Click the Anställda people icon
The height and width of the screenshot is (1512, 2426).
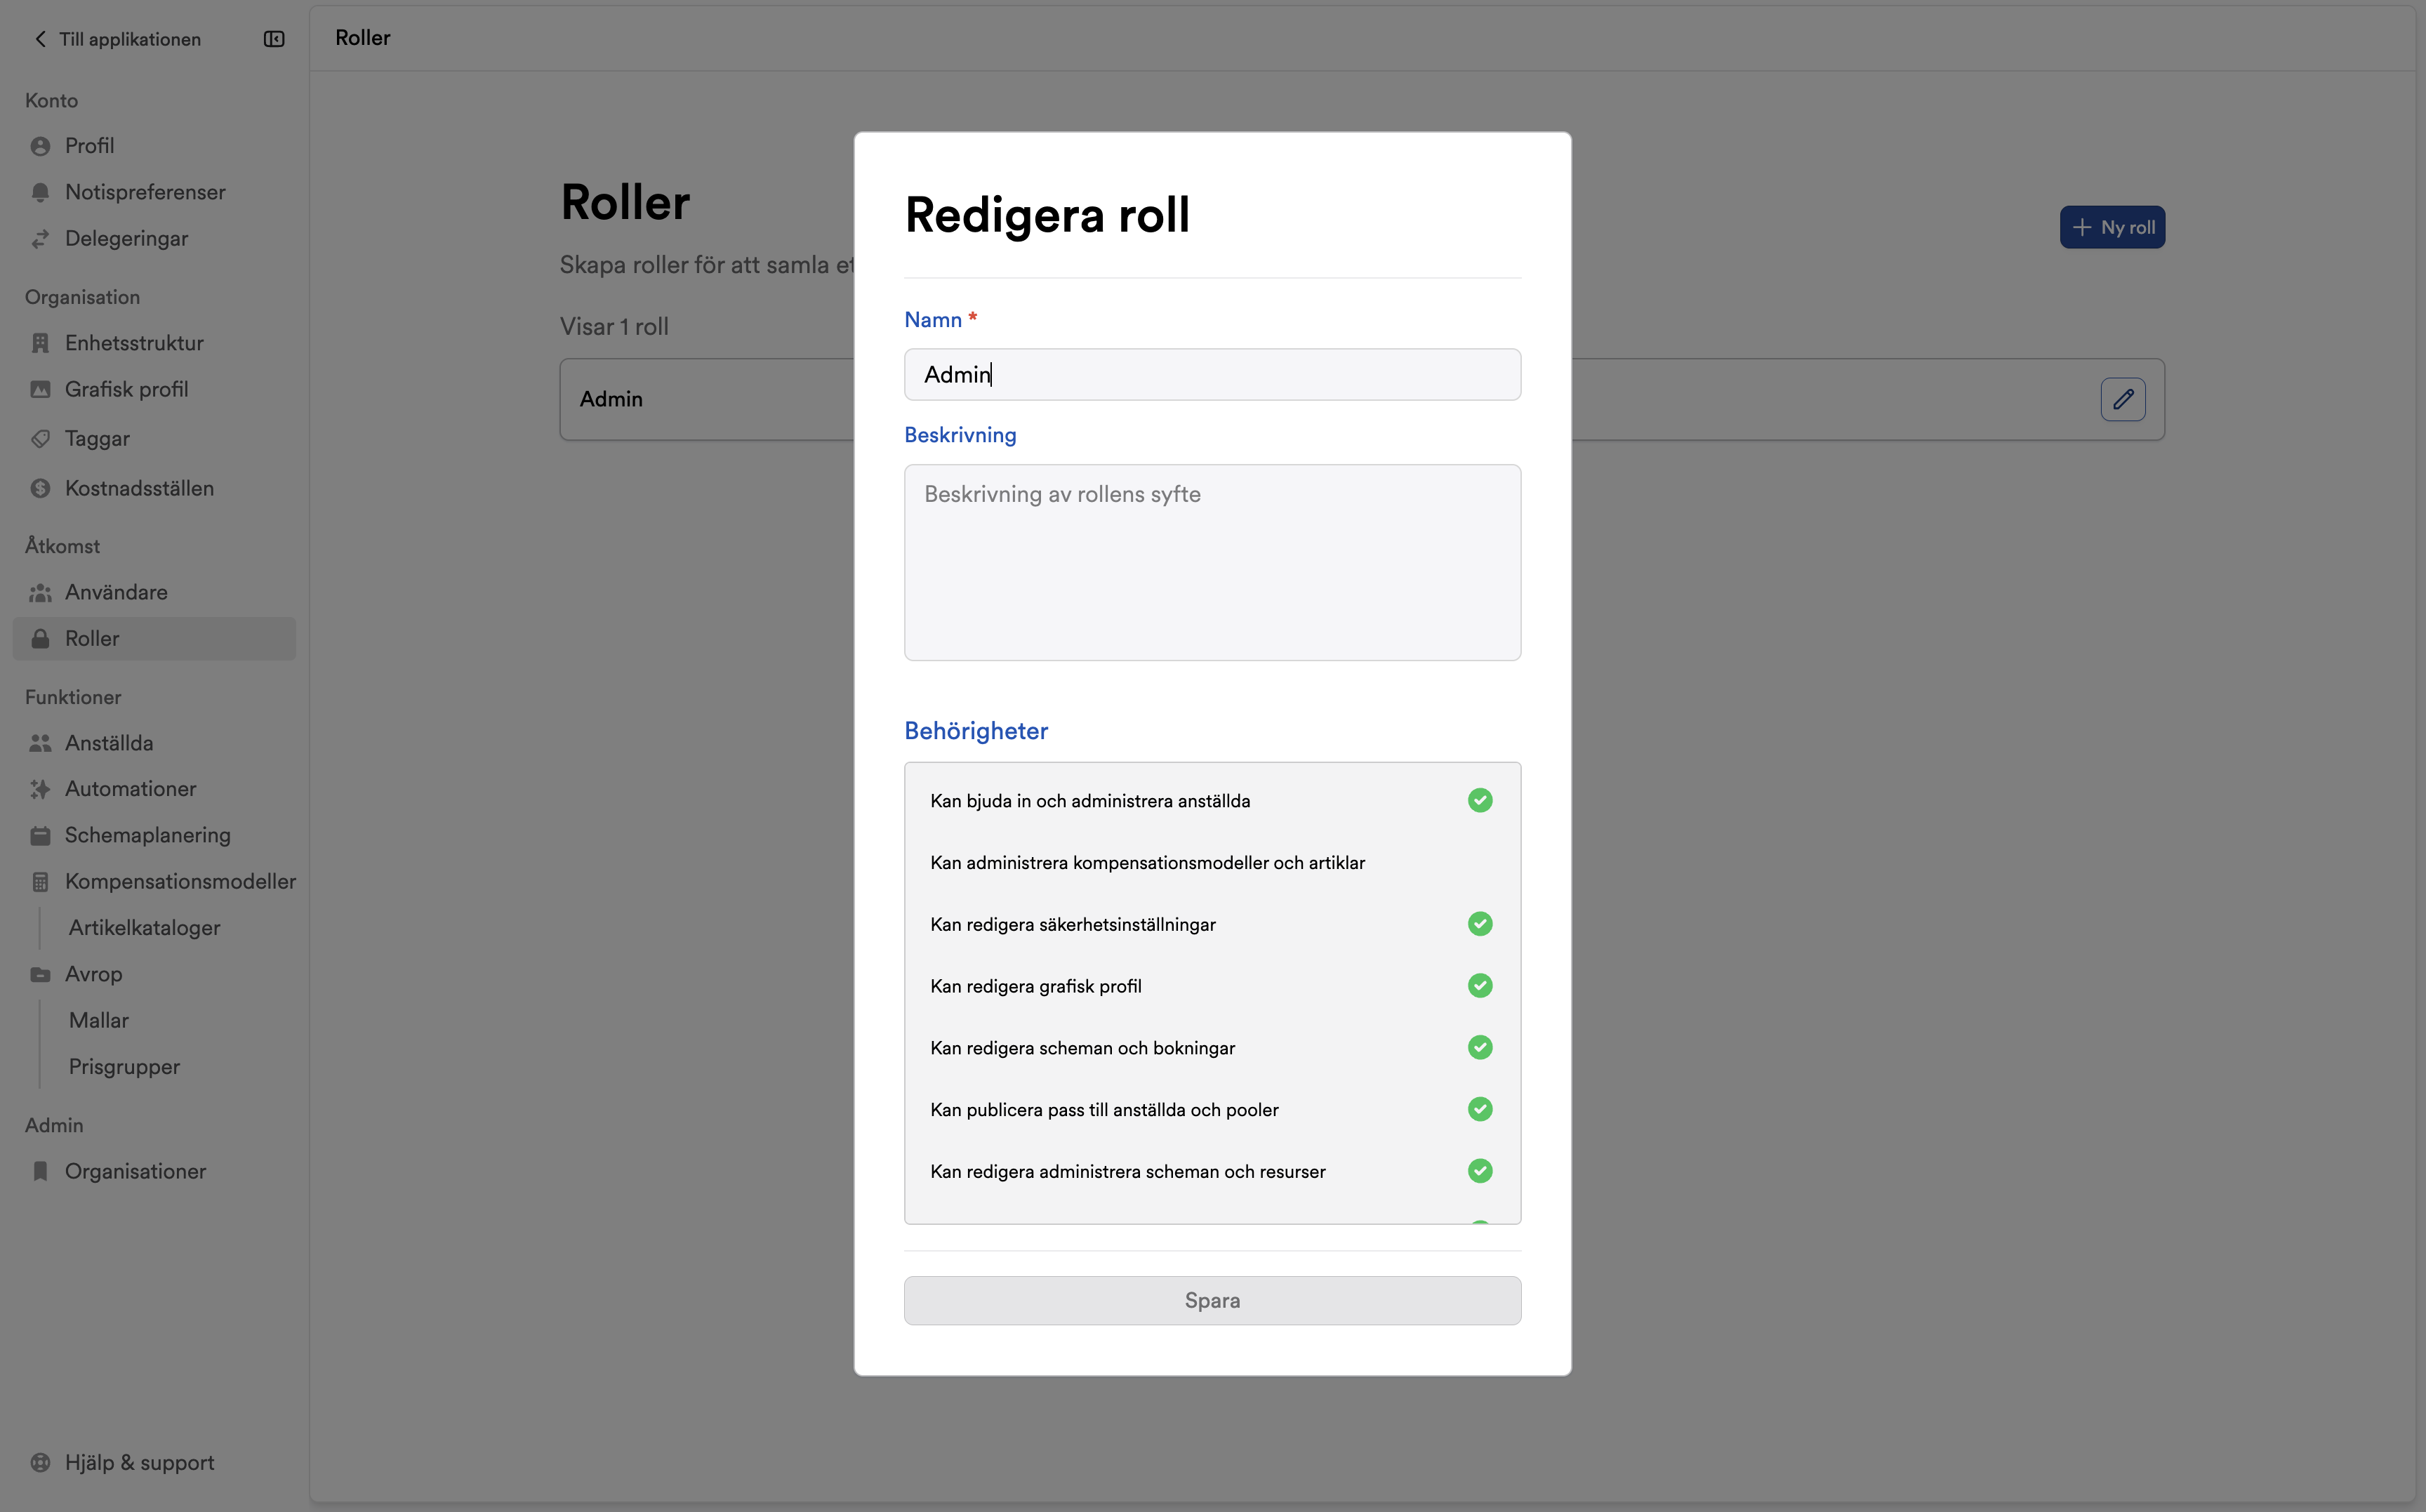coord(40,743)
